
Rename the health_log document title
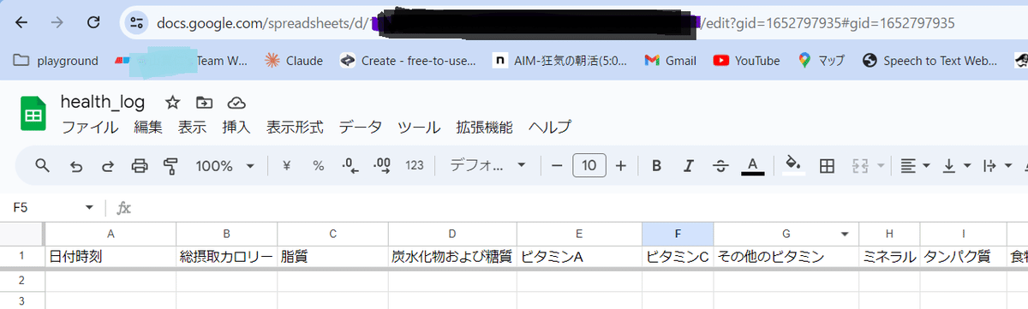click(102, 102)
